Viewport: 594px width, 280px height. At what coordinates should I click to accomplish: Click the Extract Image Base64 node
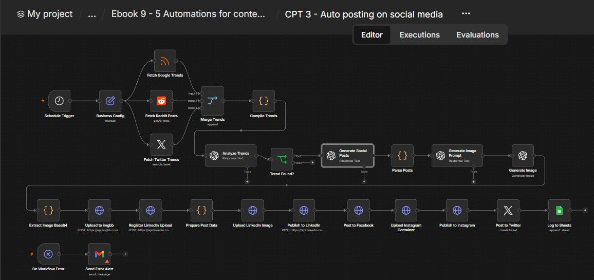tap(48, 210)
